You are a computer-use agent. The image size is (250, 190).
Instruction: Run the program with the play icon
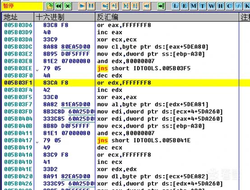point(82,6)
